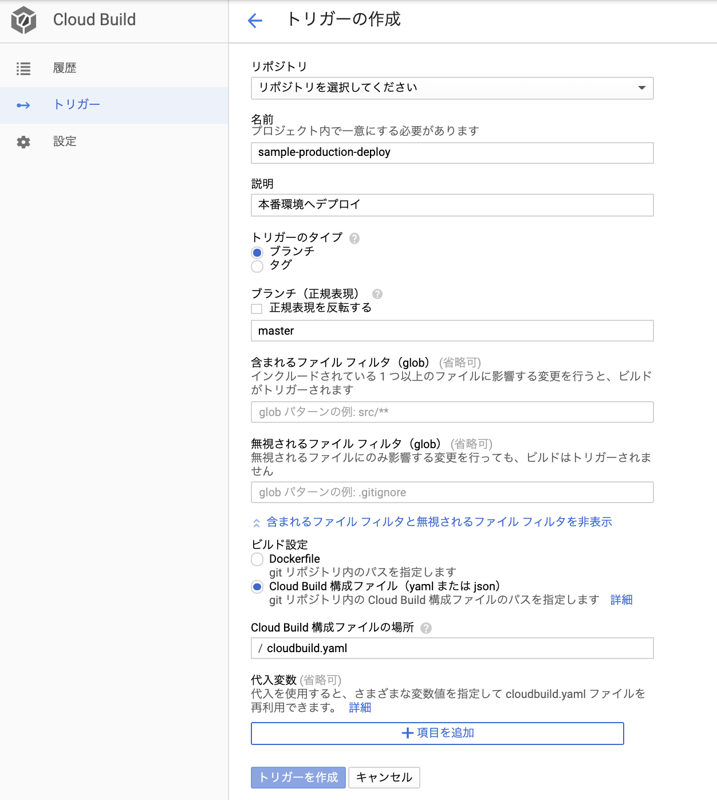This screenshot has width=717, height=800.
Task: Open help icon beside Cloud Build 構成ファイルの場所
Action: pyautogui.click(x=426, y=628)
